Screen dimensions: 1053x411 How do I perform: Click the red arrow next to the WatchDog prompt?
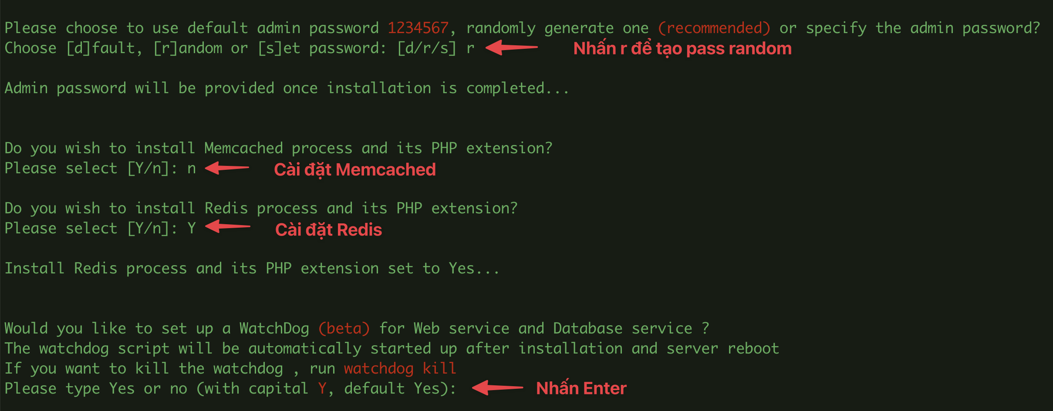click(x=497, y=387)
